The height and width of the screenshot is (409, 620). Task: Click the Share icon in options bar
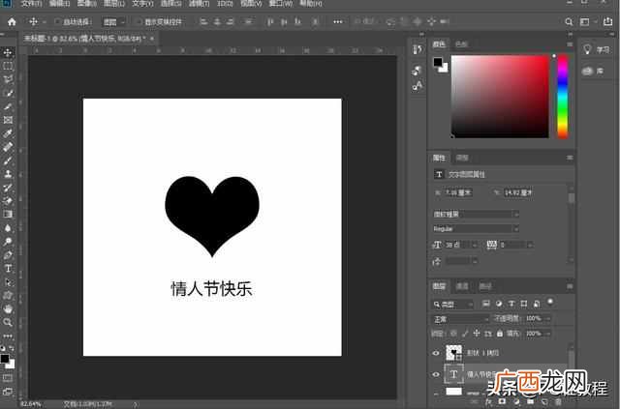pos(607,21)
